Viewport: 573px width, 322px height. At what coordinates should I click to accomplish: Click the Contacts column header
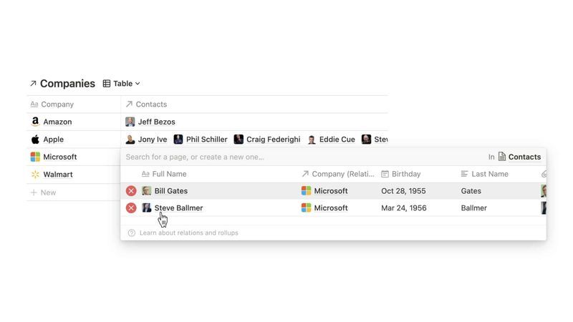click(x=151, y=104)
